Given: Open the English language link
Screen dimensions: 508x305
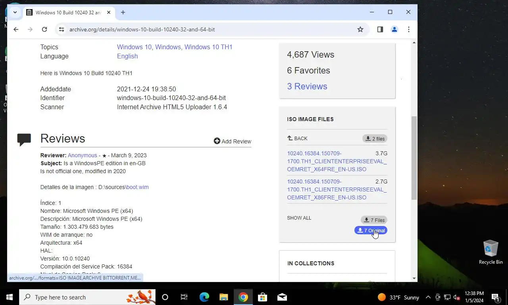Looking at the screenshot, I should click(x=127, y=56).
